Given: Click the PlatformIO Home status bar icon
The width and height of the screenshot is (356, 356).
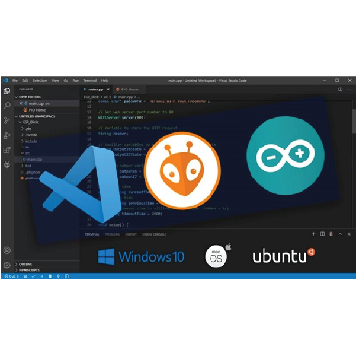Looking at the screenshot, I should 25,276.
